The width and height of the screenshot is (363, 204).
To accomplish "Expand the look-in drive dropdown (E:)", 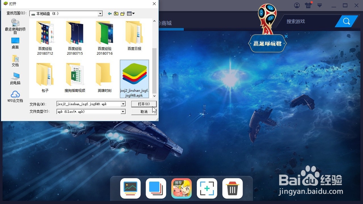I will click(x=100, y=14).
